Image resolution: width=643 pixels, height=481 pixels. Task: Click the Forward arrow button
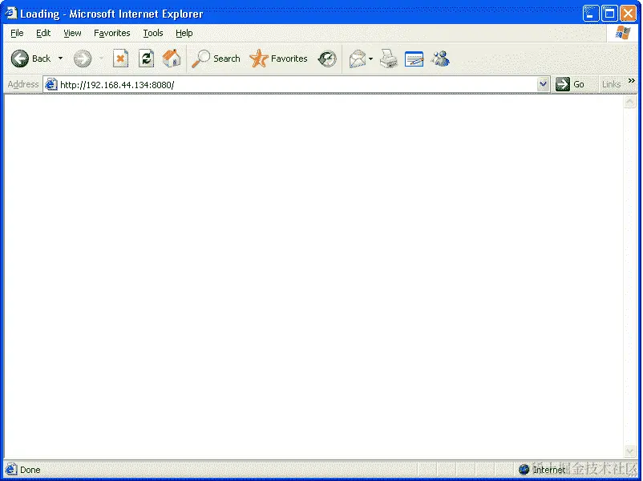83,59
